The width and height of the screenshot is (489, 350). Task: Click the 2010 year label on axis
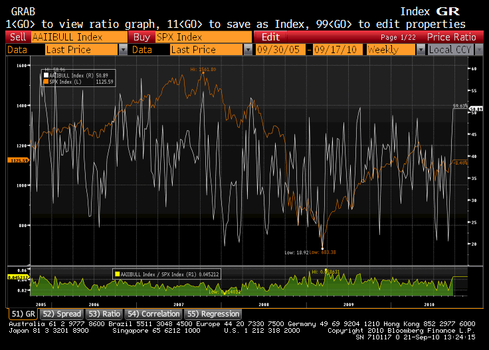[x=429, y=304]
